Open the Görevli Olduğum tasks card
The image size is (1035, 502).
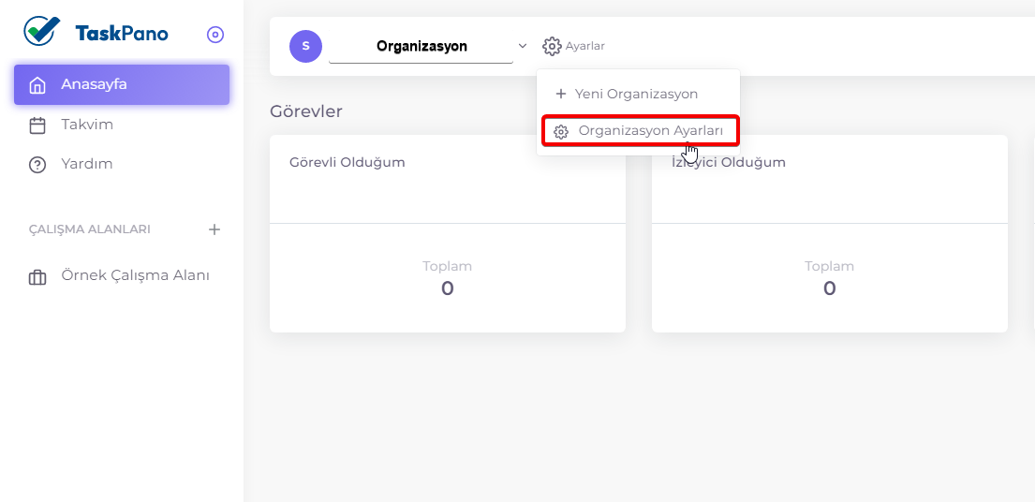click(x=448, y=233)
